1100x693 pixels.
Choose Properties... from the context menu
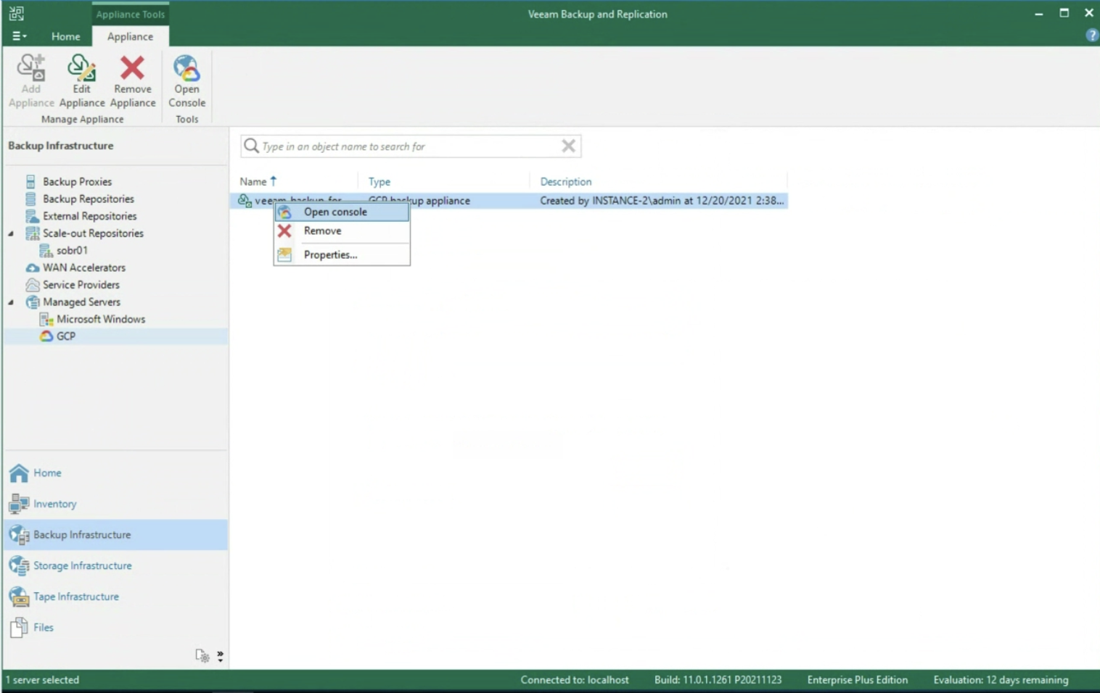(342, 254)
